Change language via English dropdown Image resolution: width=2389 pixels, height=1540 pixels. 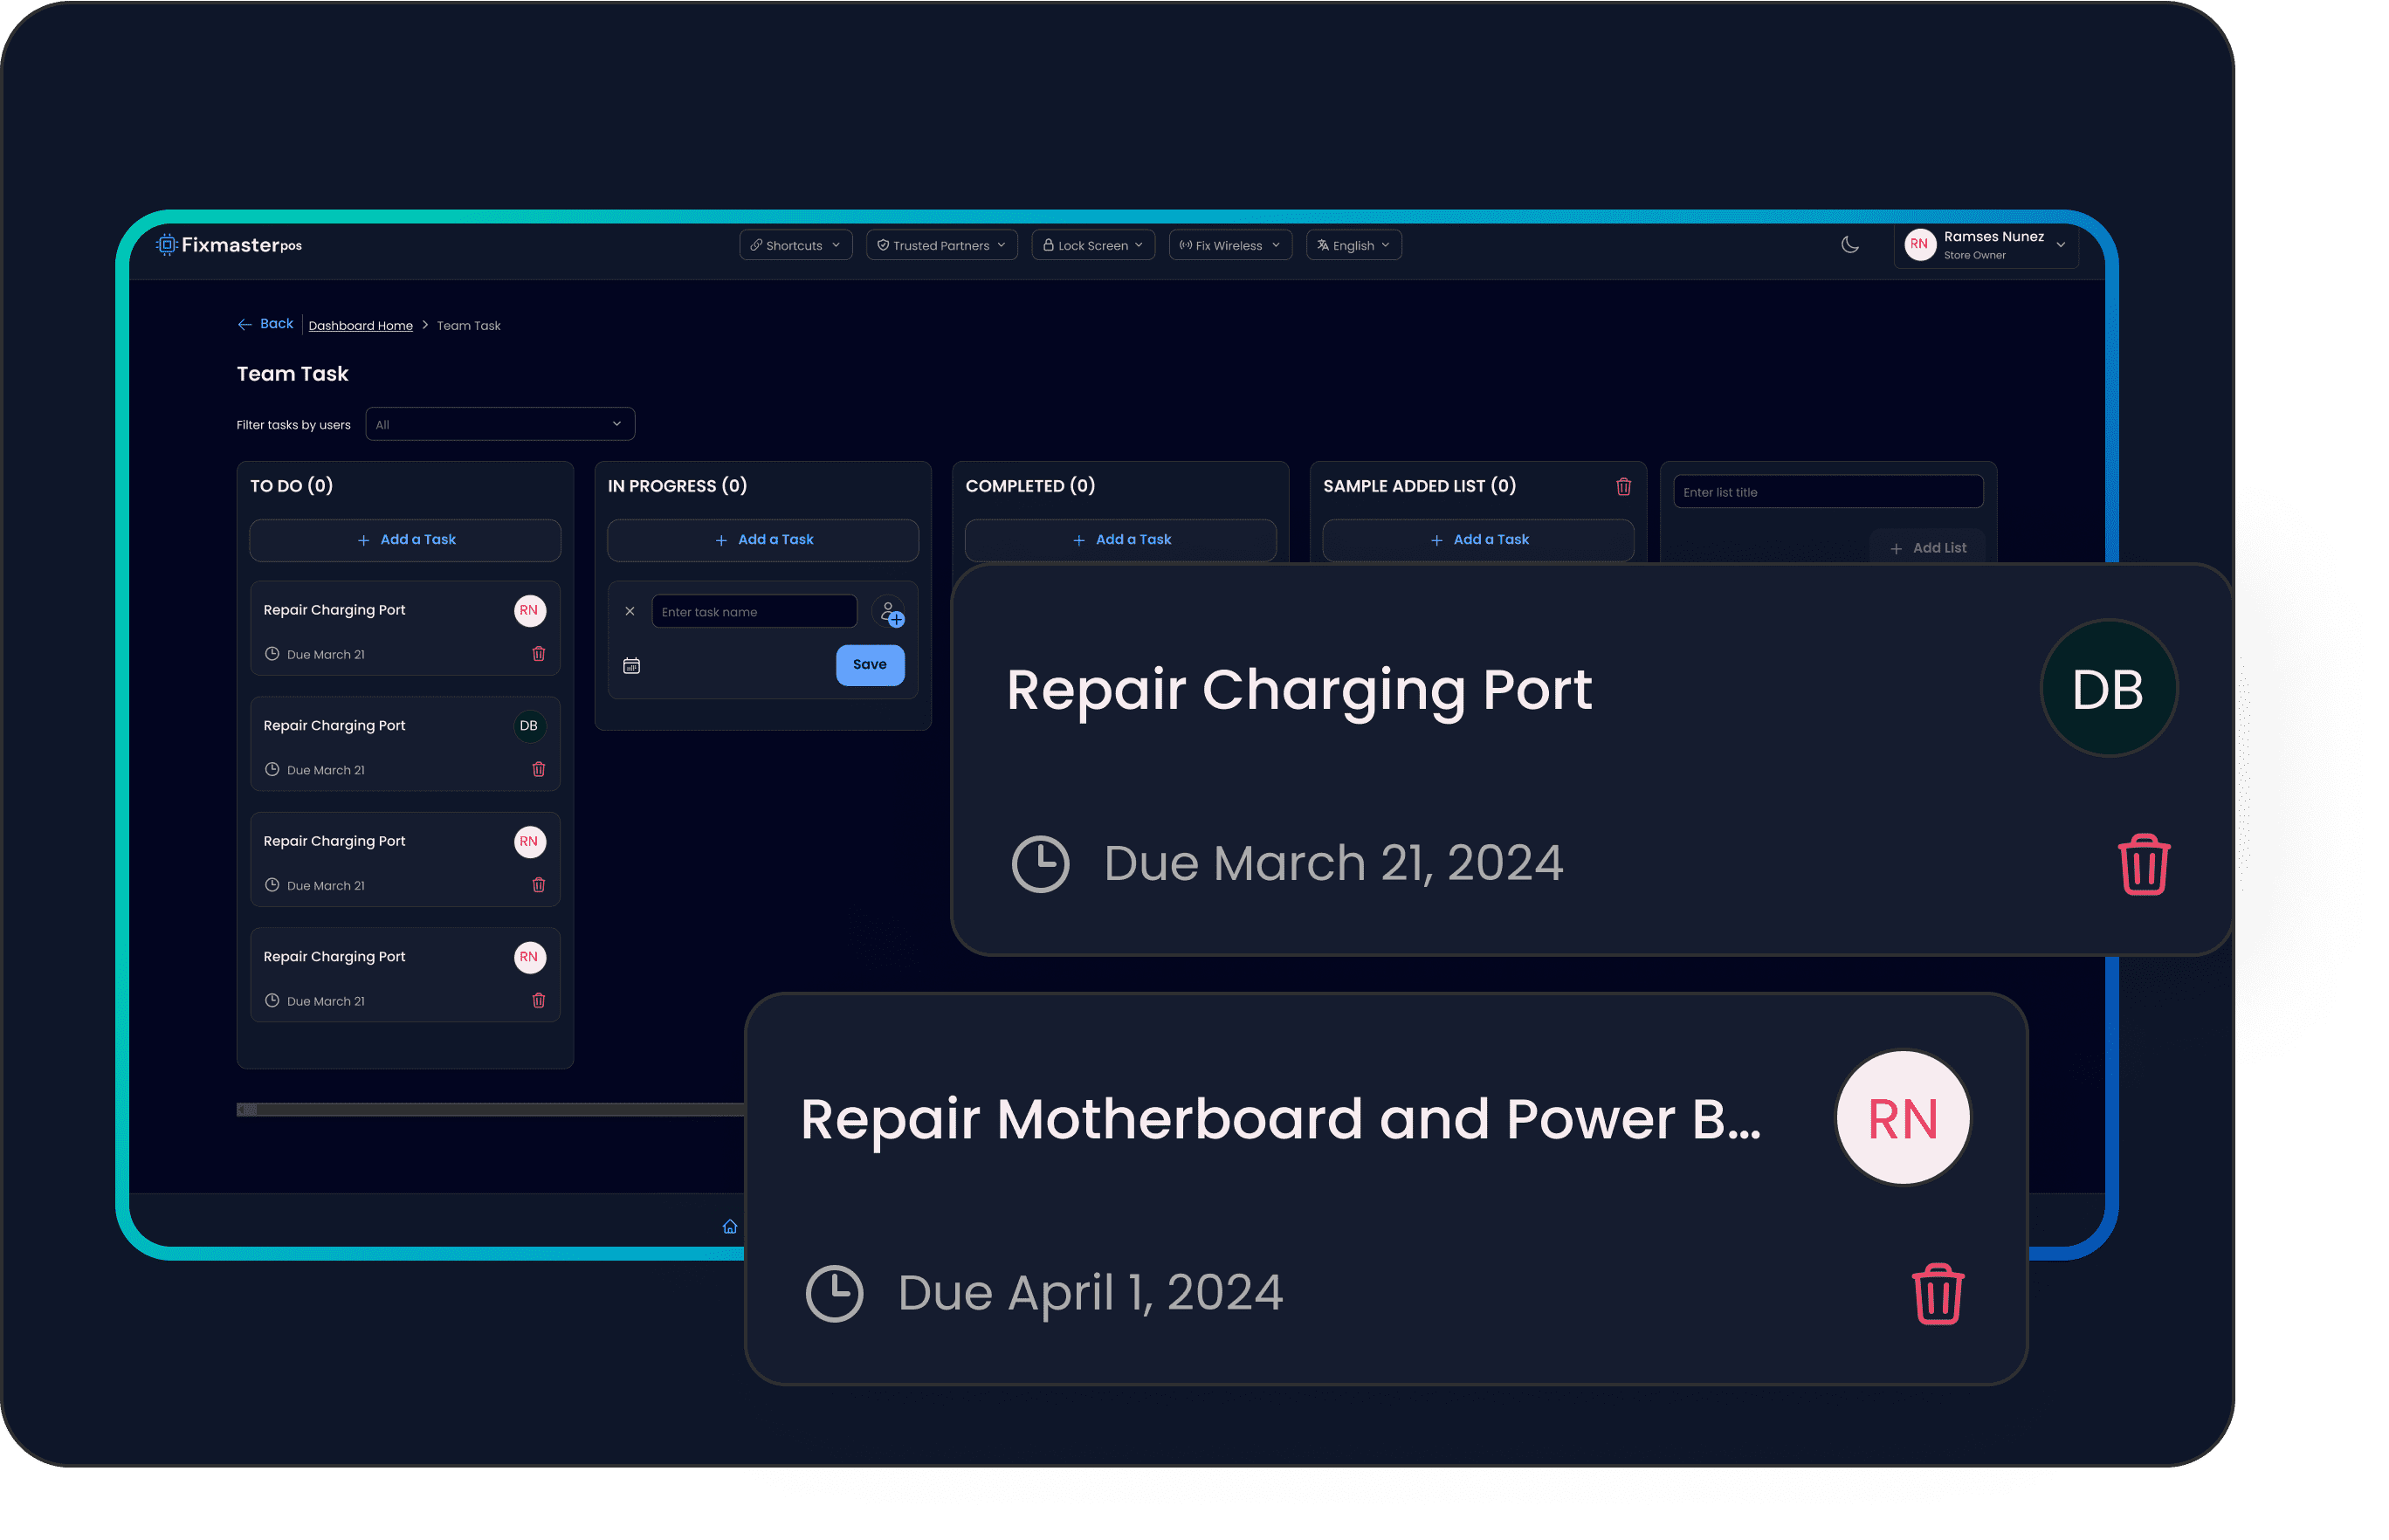[x=1353, y=245]
